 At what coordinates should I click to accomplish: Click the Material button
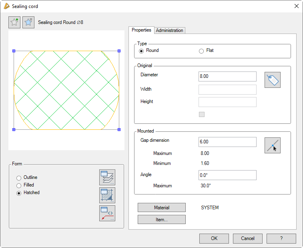162,208
